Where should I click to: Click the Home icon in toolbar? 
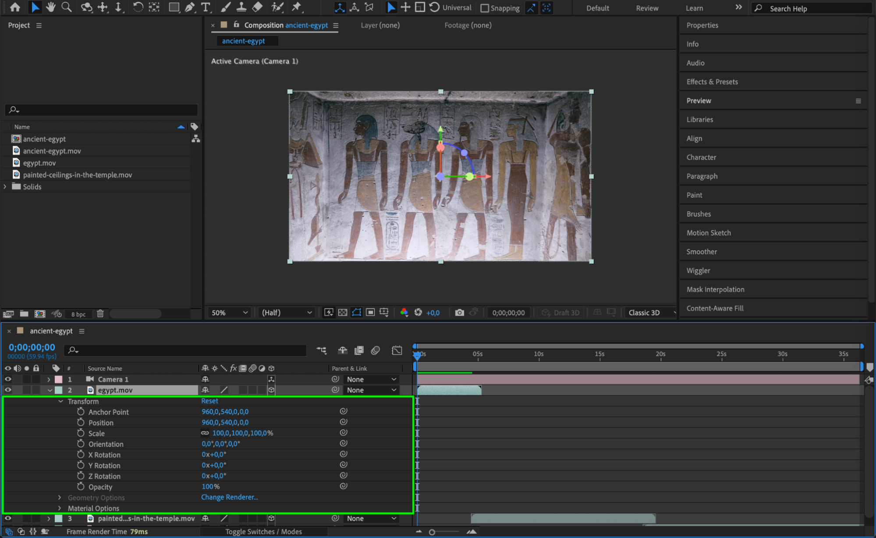tap(15, 7)
